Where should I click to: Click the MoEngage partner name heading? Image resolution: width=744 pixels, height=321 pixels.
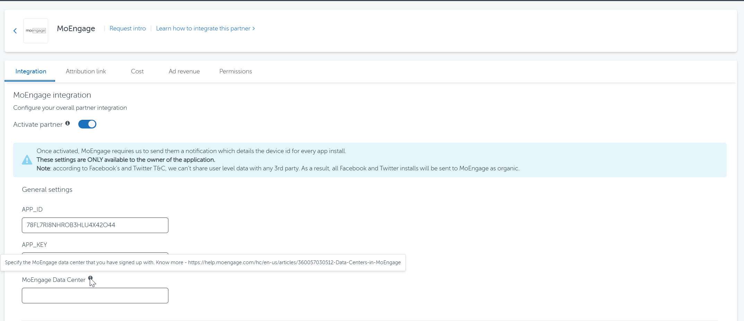click(x=76, y=28)
